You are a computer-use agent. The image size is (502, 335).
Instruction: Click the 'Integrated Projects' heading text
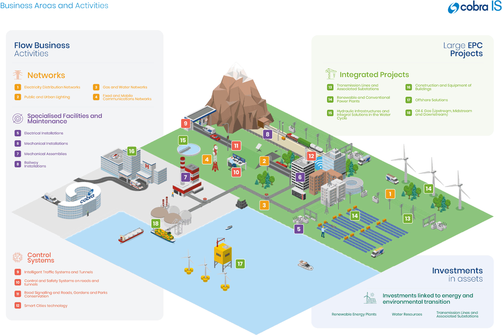[x=375, y=75]
